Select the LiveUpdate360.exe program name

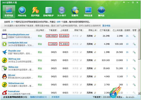pyautogui.click(x=18, y=43)
